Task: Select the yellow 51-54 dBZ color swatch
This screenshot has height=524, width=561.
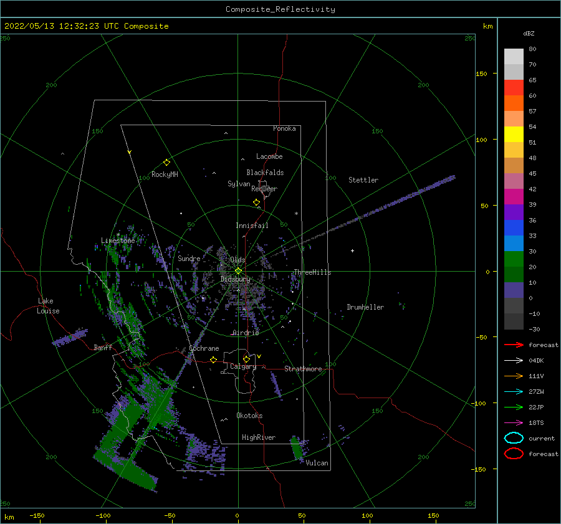Action: pos(514,135)
